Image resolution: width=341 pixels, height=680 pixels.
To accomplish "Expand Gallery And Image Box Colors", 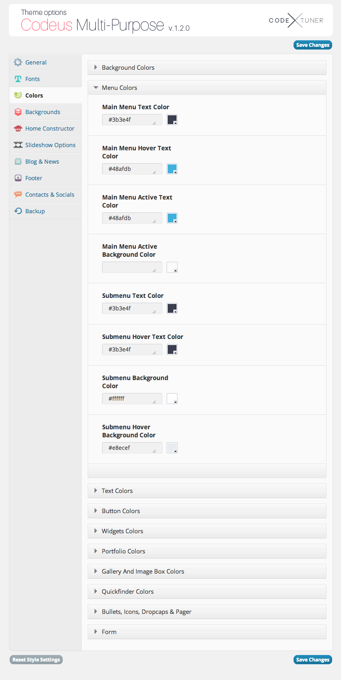I will (x=207, y=571).
